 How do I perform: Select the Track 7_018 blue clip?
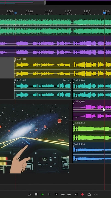[92, 153]
